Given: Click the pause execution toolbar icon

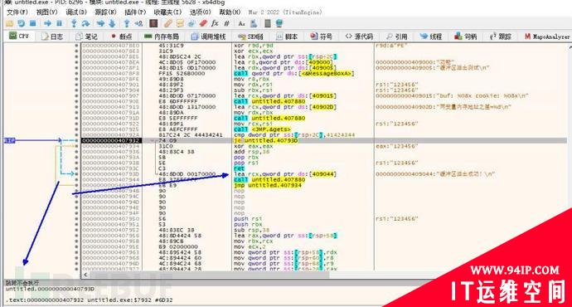Looking at the screenshot, I should [x=59, y=24].
